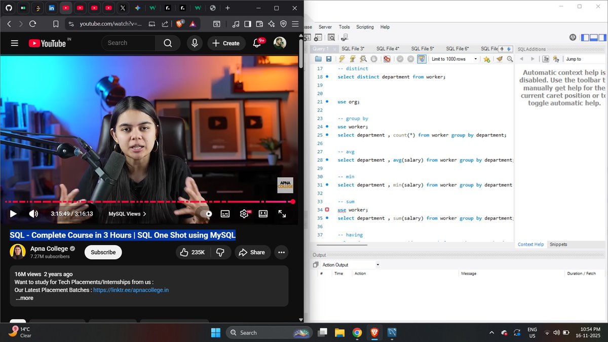The image size is (608, 342).
Task: Open the Workbench Server menu
Action: [325, 27]
